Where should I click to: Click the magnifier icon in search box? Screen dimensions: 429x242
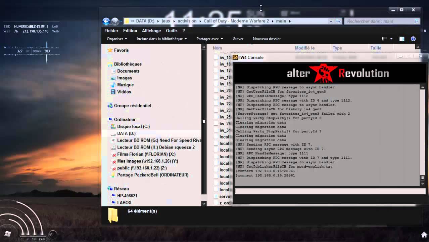(416, 21)
